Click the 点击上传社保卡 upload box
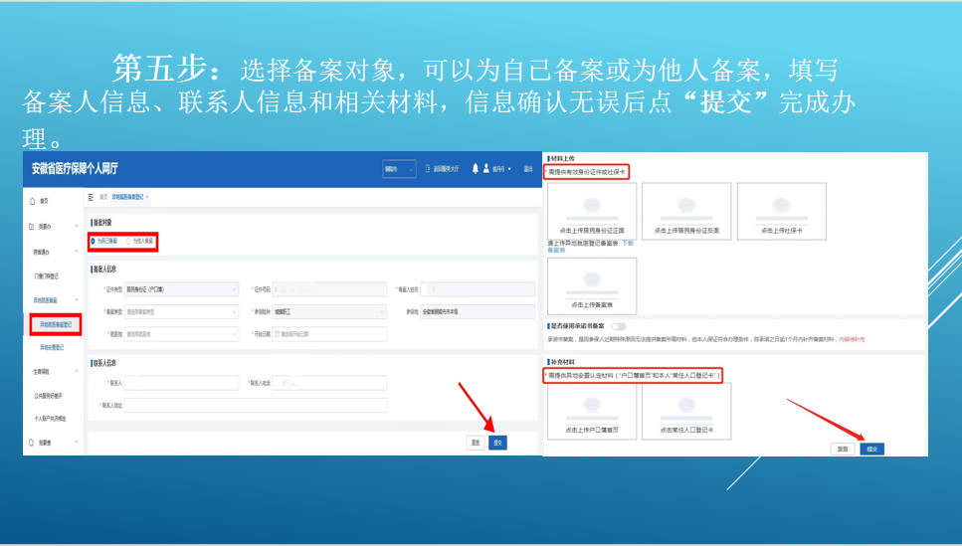Viewport: 962px width, 546px height. coord(782,211)
